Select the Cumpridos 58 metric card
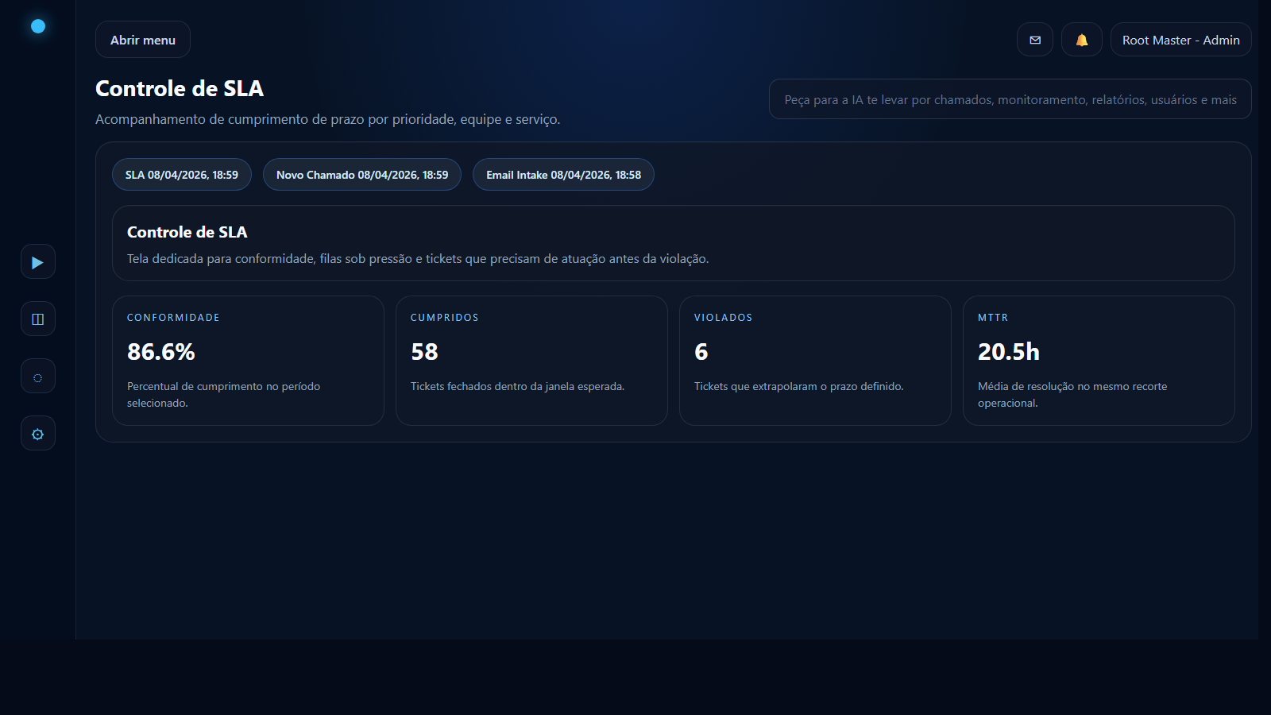The height and width of the screenshot is (715, 1271). 531,361
